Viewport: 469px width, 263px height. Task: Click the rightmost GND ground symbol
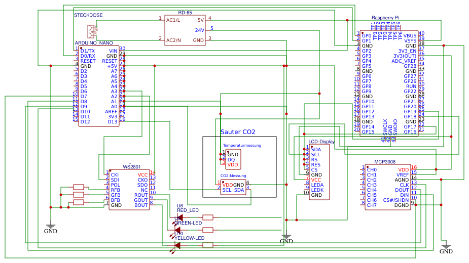click(x=446, y=246)
